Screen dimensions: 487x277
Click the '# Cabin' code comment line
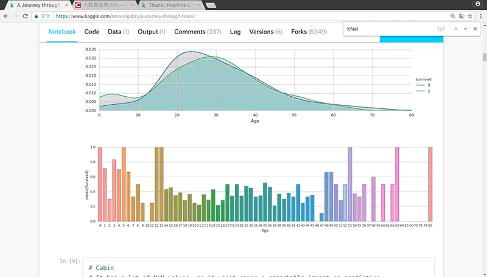pos(101,268)
